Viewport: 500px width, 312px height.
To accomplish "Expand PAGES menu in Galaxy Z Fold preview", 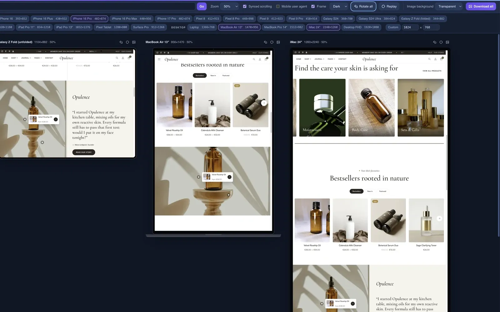I will click(38, 58).
